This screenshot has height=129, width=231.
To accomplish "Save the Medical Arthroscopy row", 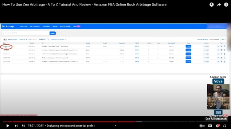I will click(x=188, y=58).
